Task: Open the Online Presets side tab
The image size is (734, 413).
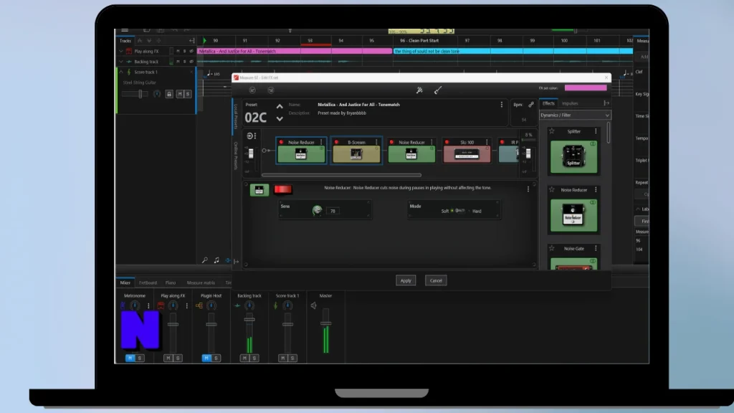Action: 235,156
